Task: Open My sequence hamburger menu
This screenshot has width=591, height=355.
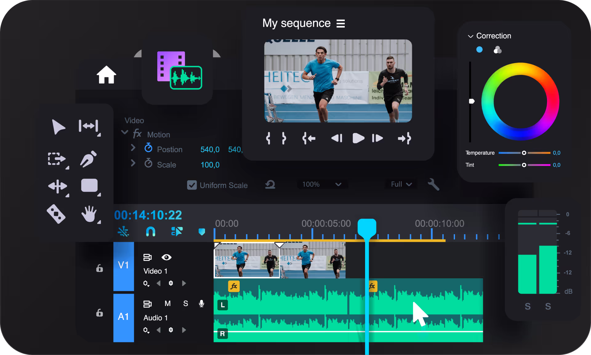Action: coord(340,23)
